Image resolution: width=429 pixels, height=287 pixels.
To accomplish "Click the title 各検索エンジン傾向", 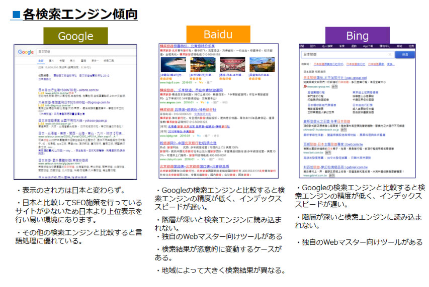I will pyautogui.click(x=80, y=14).
